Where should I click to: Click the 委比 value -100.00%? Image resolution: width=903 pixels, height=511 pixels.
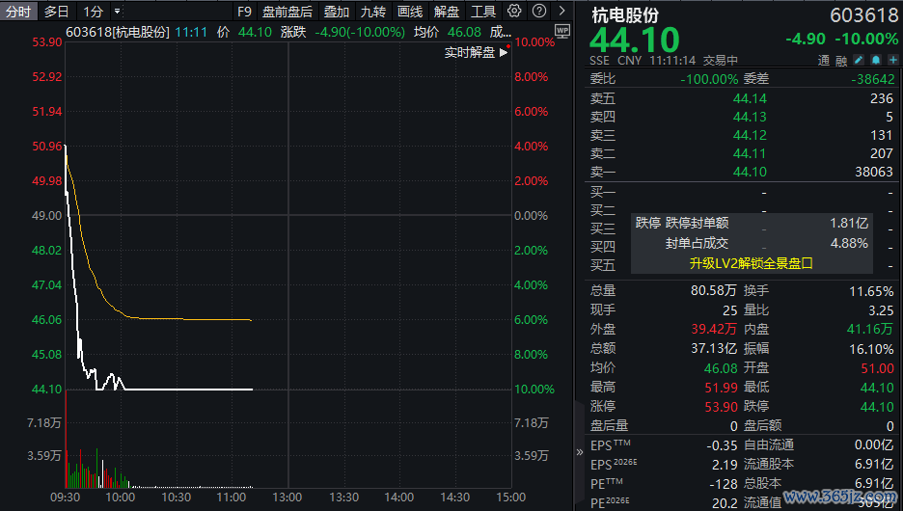click(709, 79)
